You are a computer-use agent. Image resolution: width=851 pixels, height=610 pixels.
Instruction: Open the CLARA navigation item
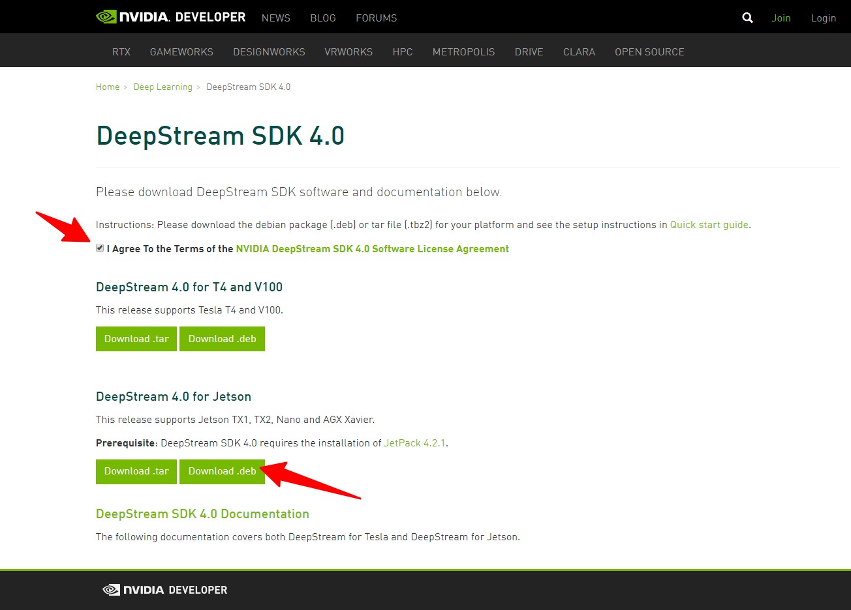[x=580, y=52]
